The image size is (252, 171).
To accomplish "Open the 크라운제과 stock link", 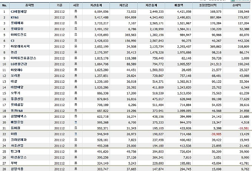I will [18, 140].
